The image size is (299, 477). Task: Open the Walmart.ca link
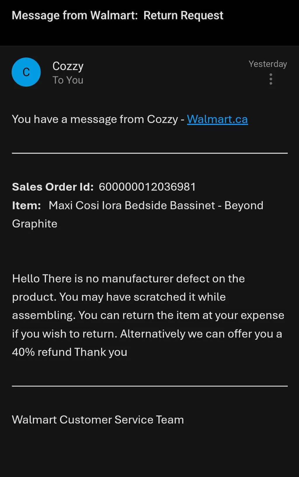click(x=217, y=119)
